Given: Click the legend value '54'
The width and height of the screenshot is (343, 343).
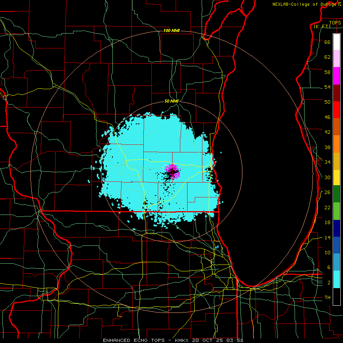Looking at the screenshot, I should [327, 87].
